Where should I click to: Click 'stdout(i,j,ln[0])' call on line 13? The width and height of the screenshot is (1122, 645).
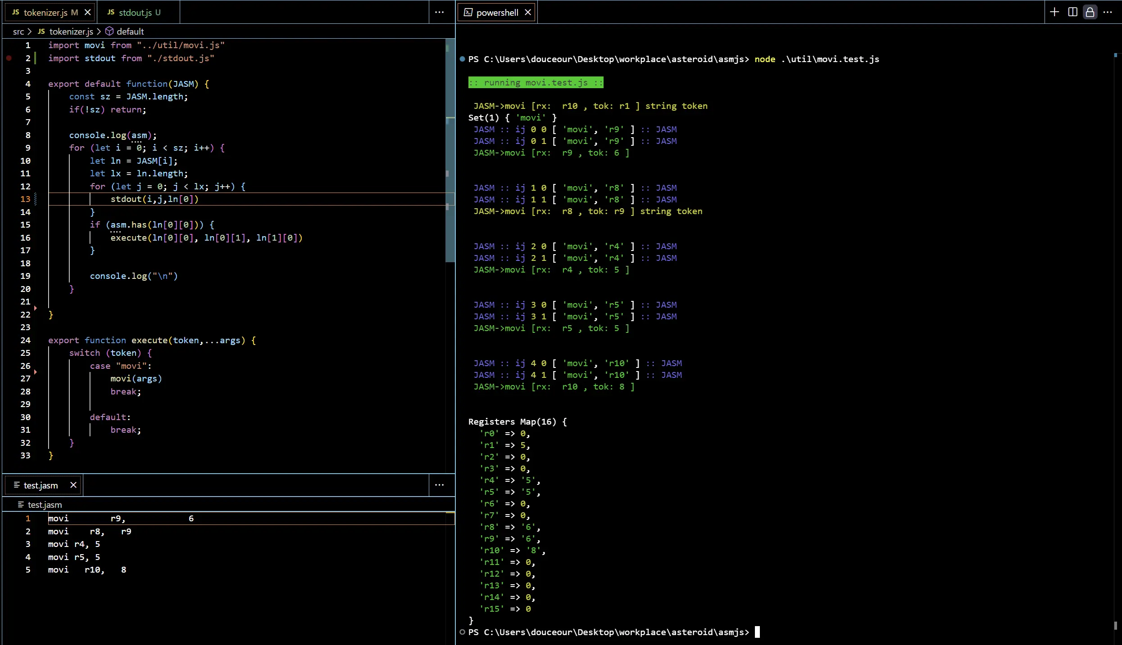(x=154, y=199)
